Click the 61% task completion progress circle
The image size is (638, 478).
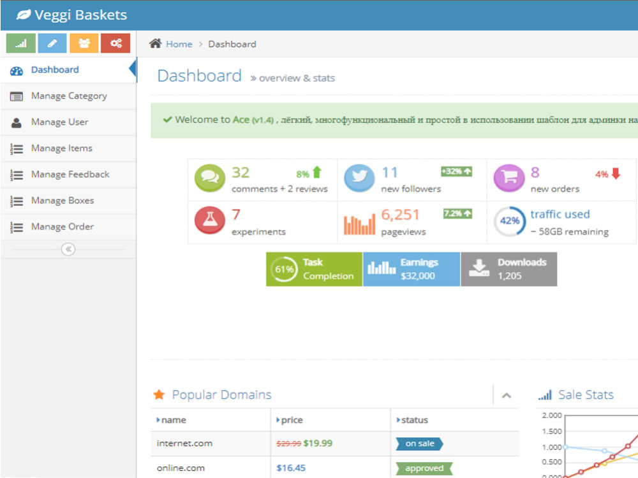coord(284,269)
